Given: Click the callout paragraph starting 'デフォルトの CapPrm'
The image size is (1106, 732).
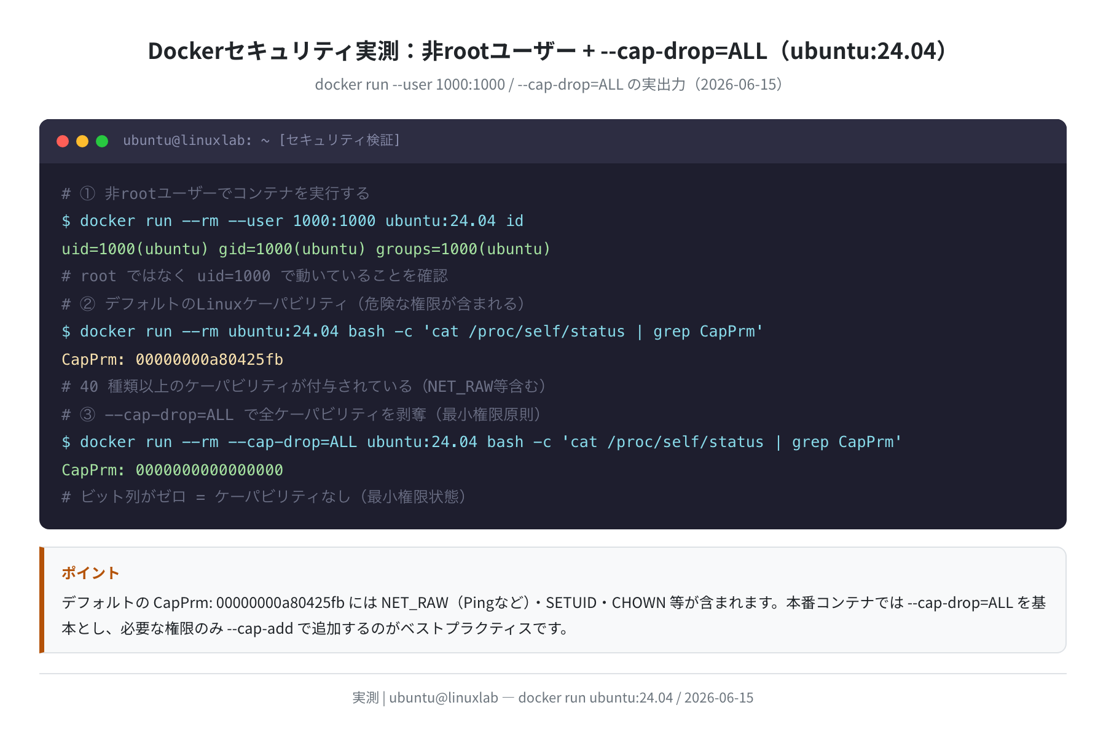Looking at the screenshot, I should coord(554,615).
